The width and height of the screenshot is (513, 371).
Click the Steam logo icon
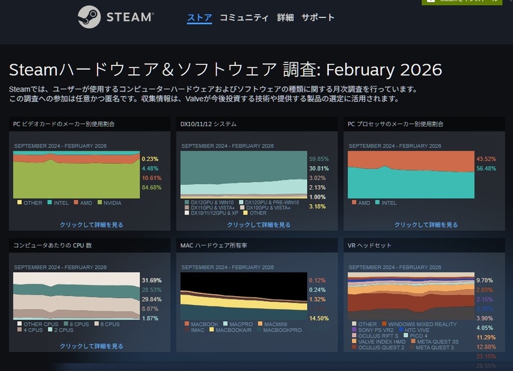(89, 17)
